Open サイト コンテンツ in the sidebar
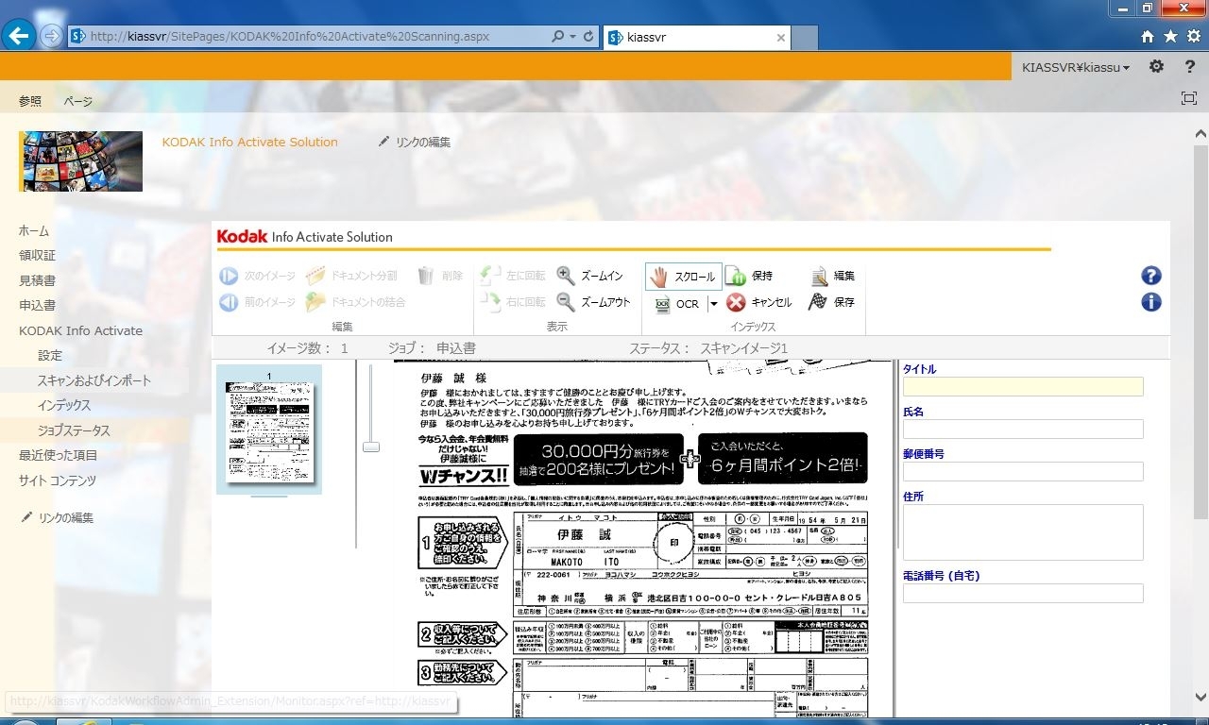Viewport: 1209px width, 725px height. [58, 481]
